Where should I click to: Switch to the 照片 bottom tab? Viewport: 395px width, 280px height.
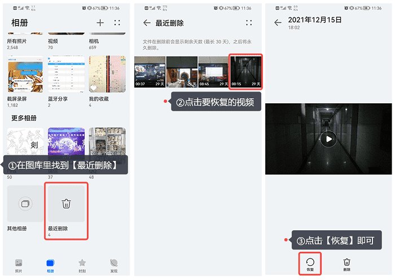click(x=19, y=266)
